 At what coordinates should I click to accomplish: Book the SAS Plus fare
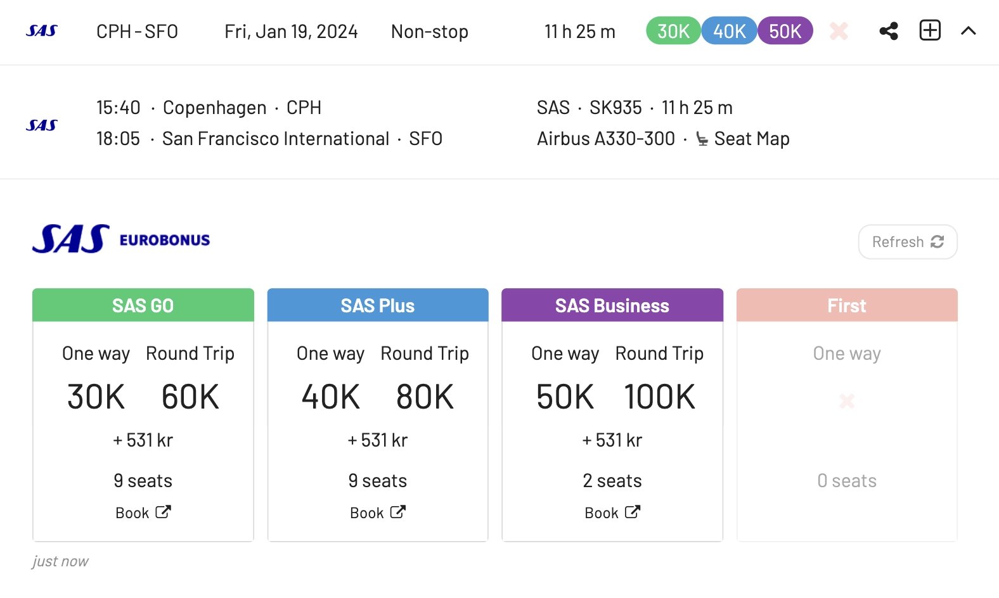378,512
